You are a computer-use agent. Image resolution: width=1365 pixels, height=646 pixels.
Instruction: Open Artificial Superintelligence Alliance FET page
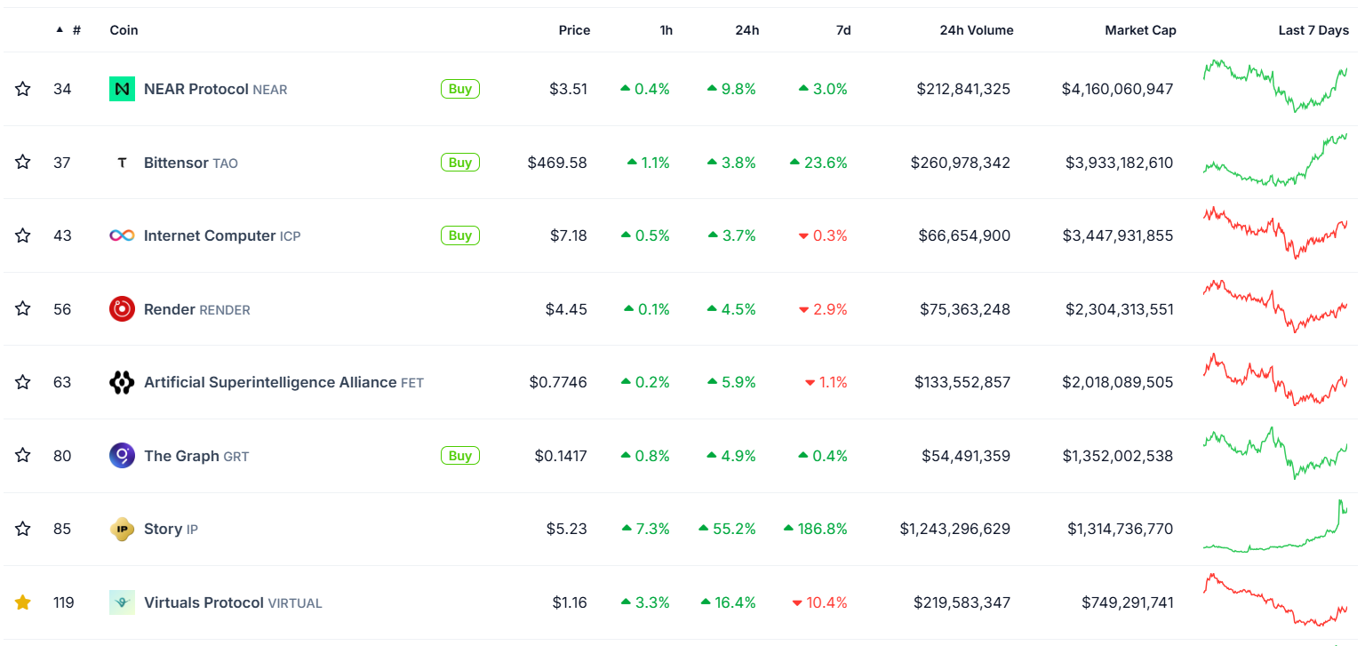(283, 382)
